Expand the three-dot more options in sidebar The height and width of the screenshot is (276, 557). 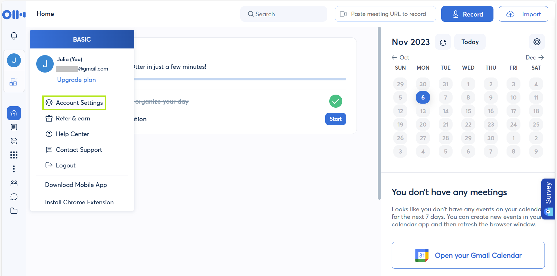tap(14, 169)
